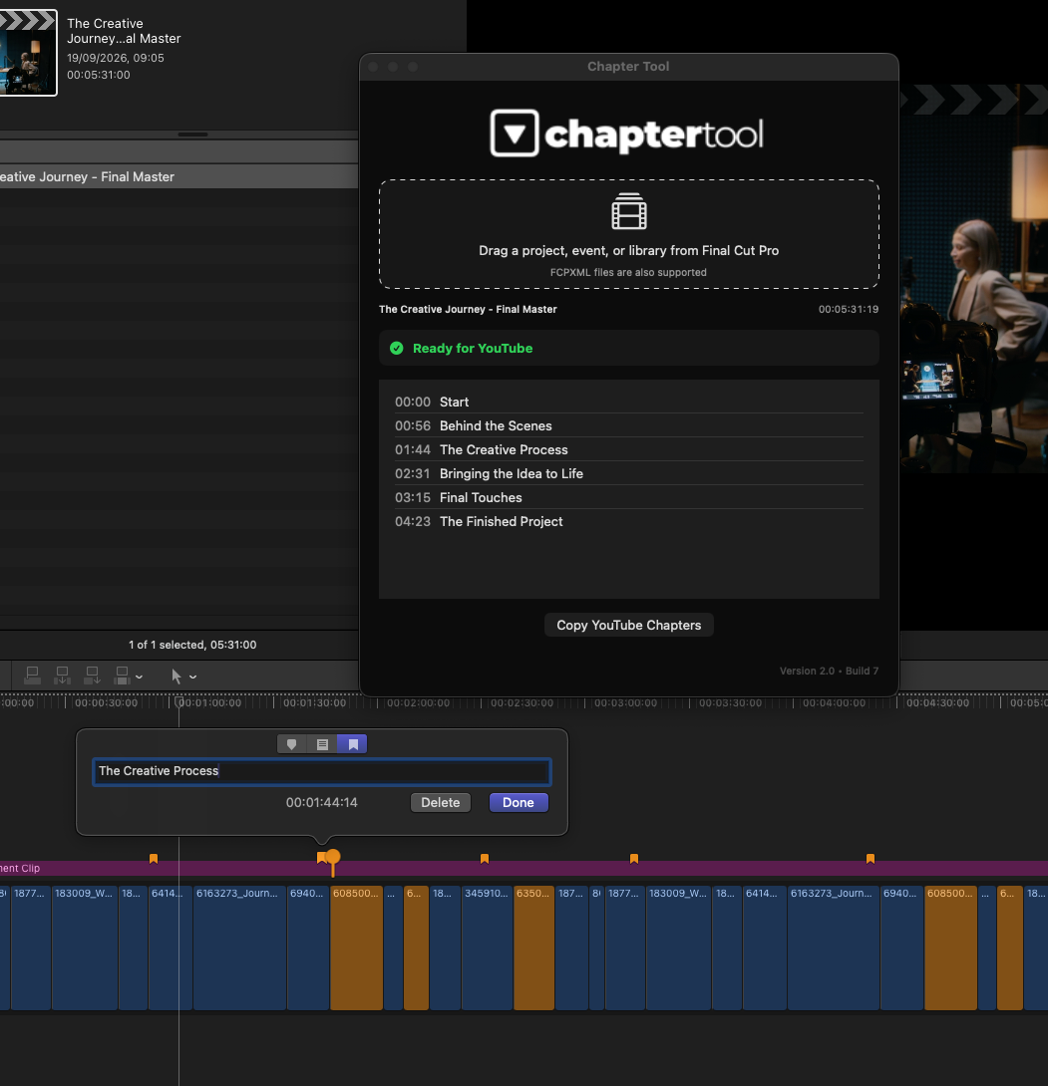Switch marker type to Standard marker
1048x1086 pixels.
pos(292,744)
